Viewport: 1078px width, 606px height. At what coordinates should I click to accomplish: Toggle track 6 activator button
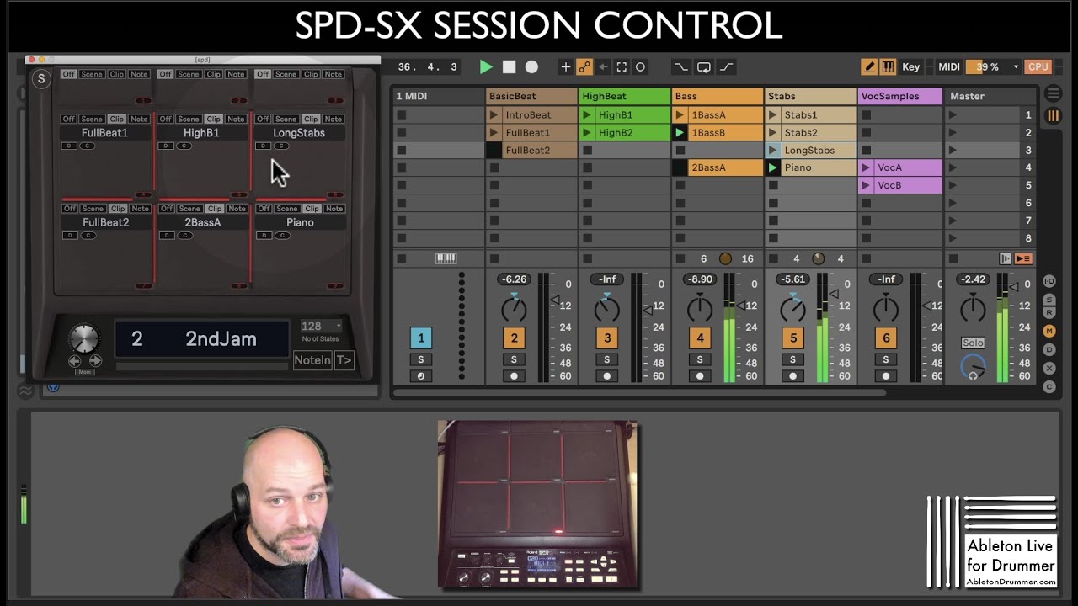pyautogui.click(x=885, y=338)
